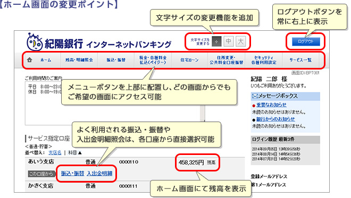Open 重要なお知らせ link

[x=271, y=105]
